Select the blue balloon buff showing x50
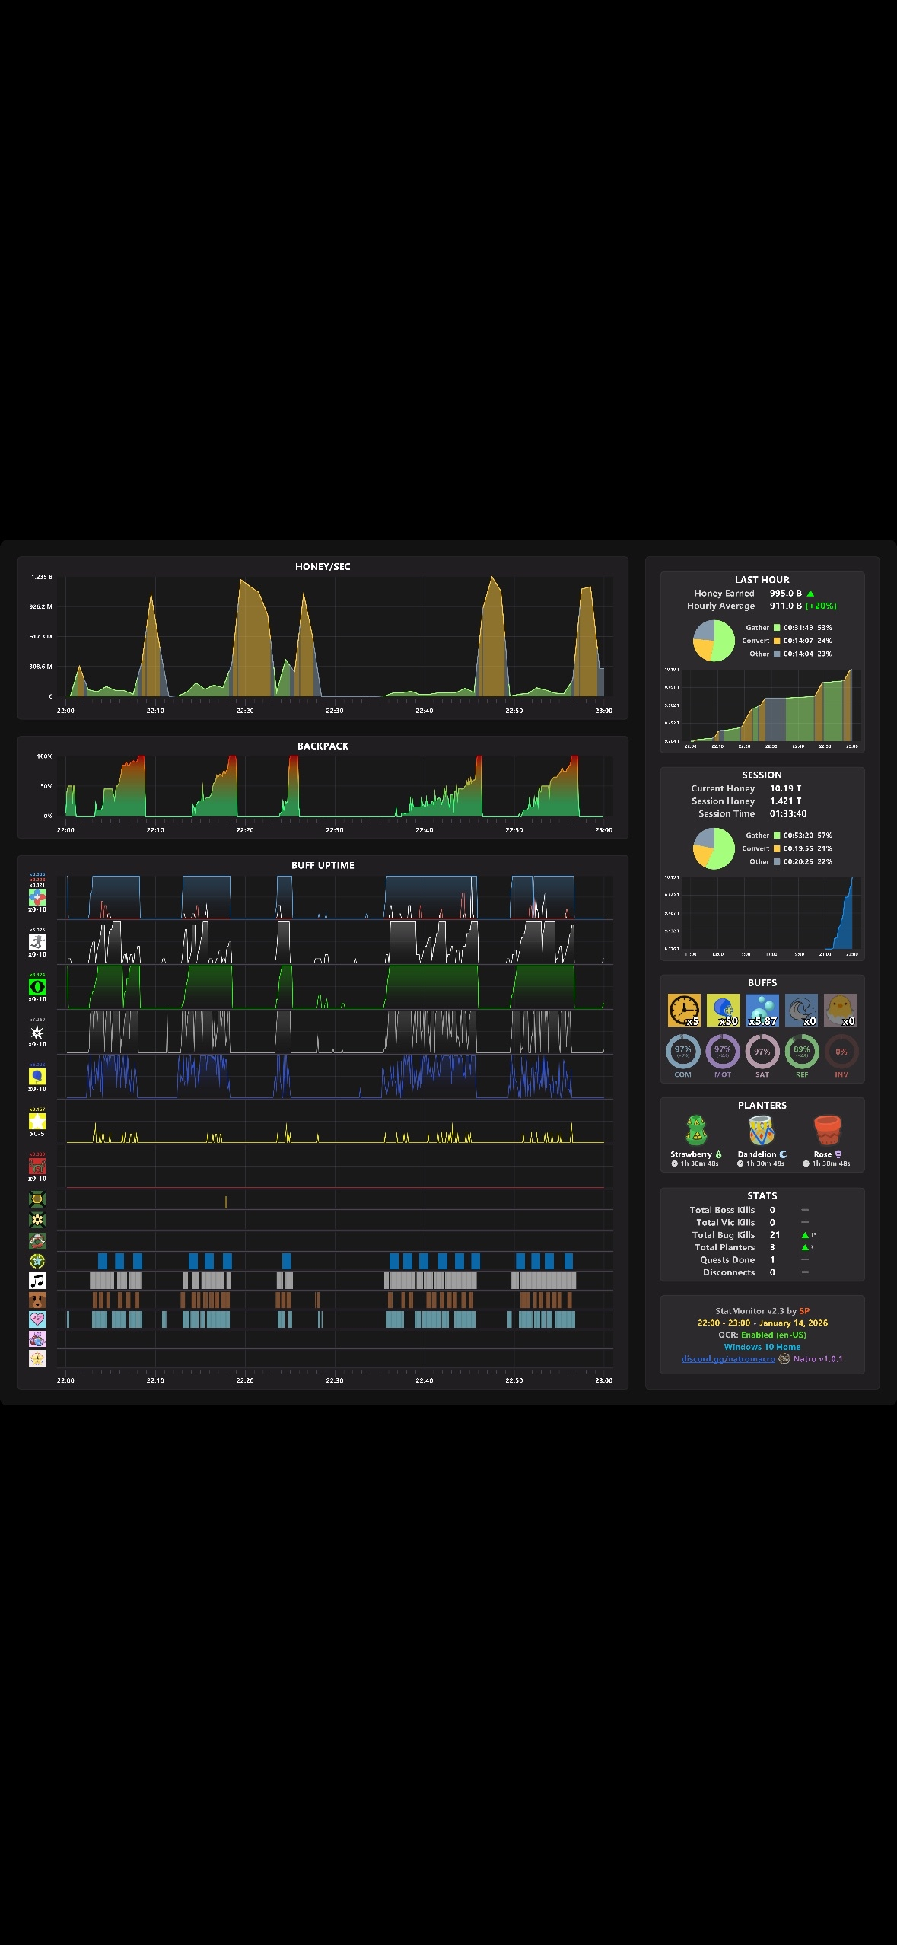Image resolution: width=897 pixels, height=1945 pixels. click(x=723, y=1010)
